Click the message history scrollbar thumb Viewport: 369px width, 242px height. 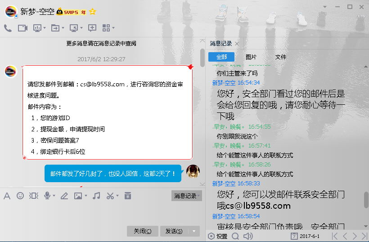[366, 200]
